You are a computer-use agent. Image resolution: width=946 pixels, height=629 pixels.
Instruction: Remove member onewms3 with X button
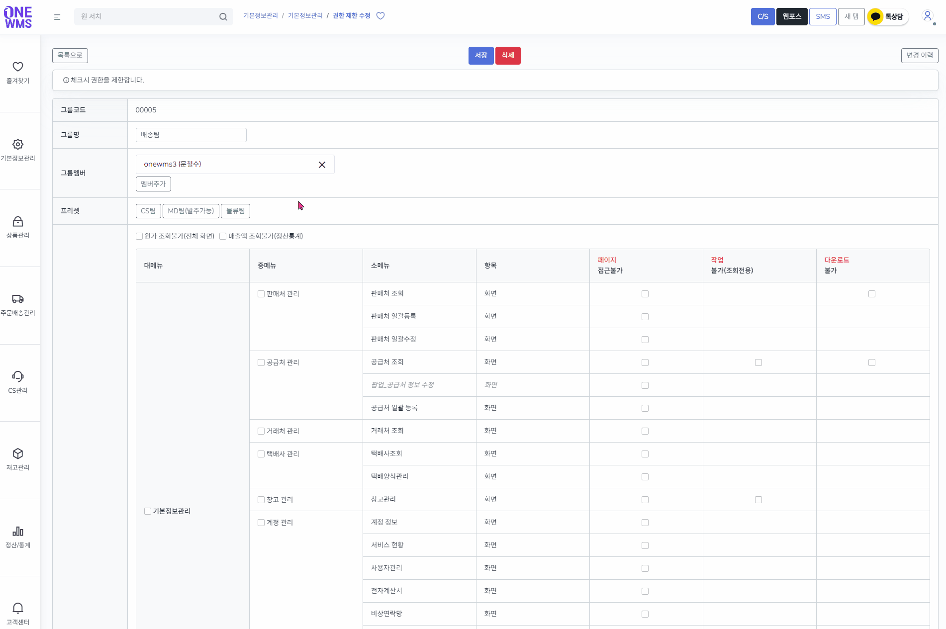[322, 165]
